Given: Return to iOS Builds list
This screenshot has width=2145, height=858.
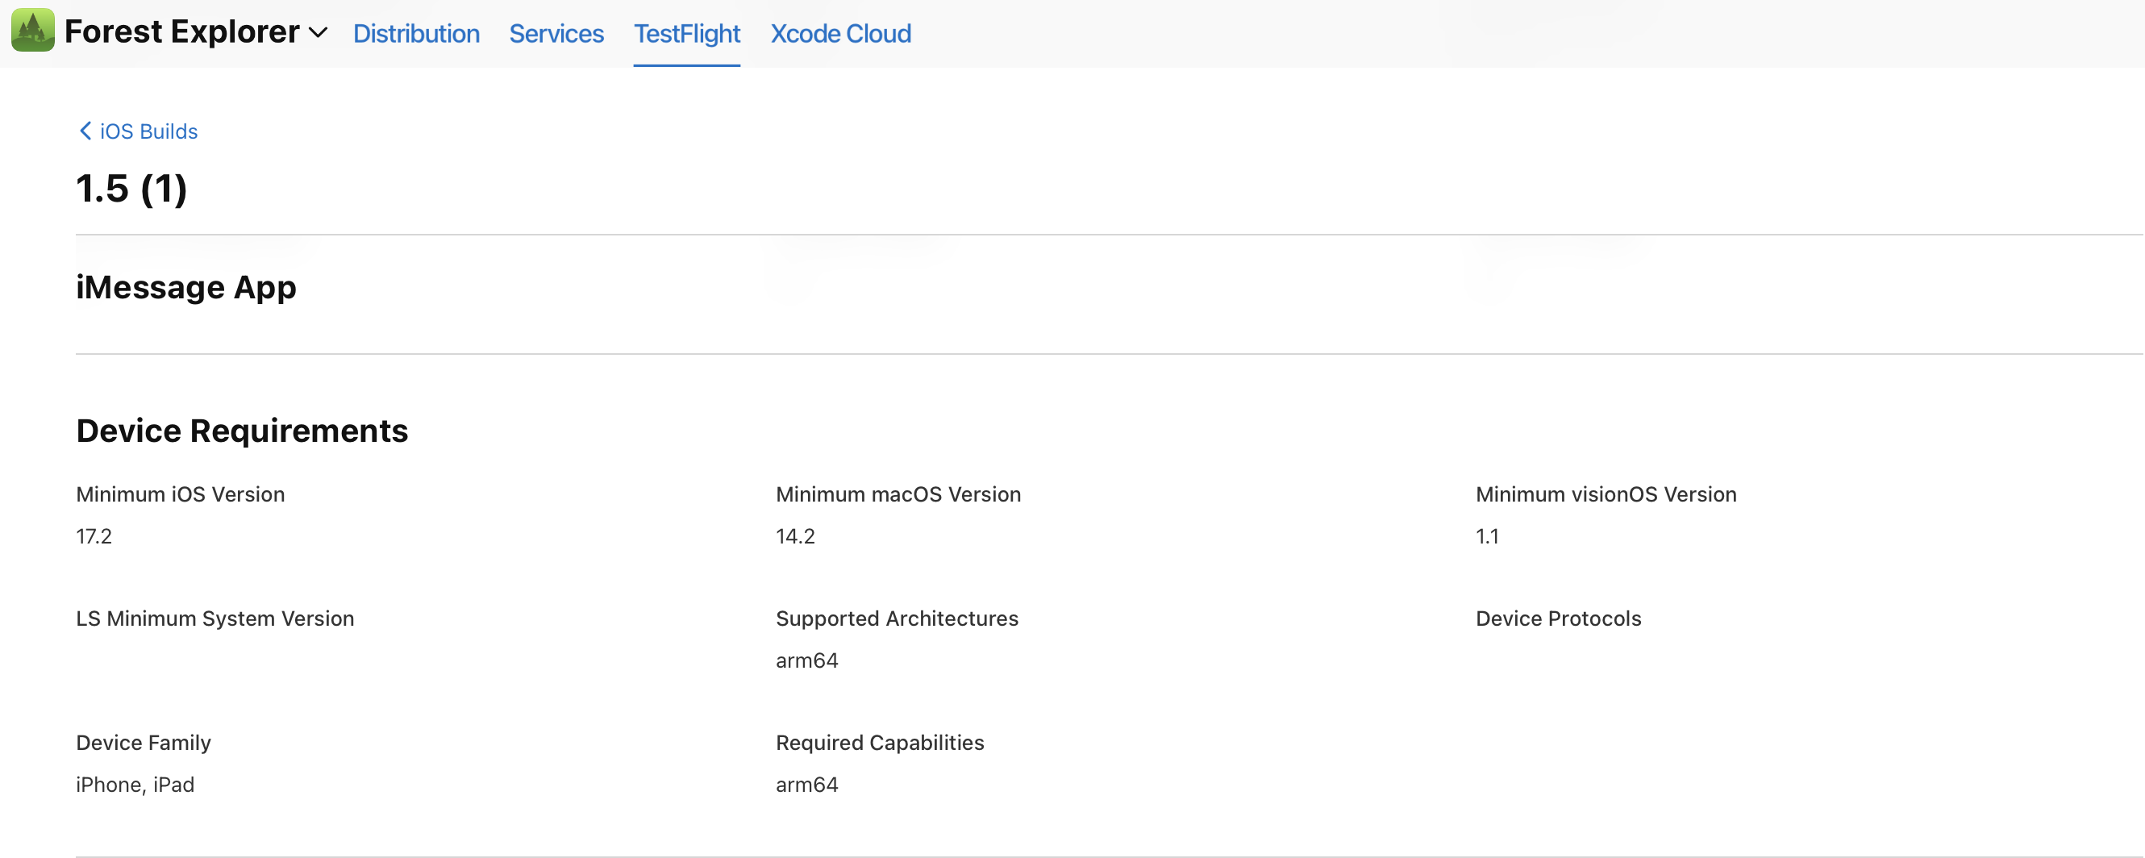Looking at the screenshot, I should (148, 131).
